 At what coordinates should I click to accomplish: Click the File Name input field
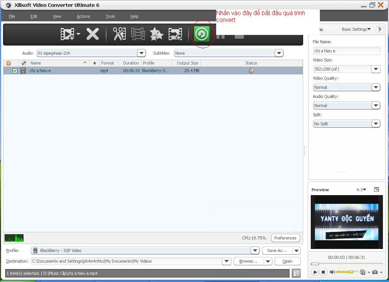click(x=346, y=51)
